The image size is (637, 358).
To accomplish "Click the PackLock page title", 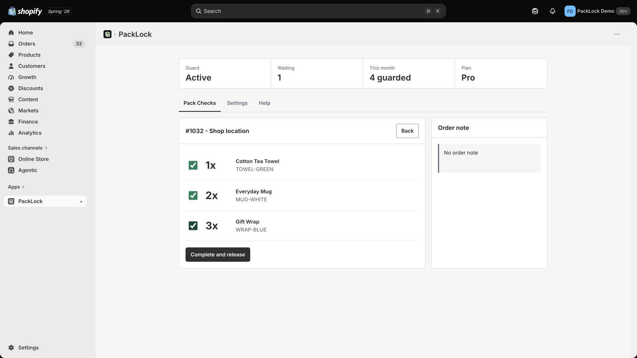I will pos(135,34).
